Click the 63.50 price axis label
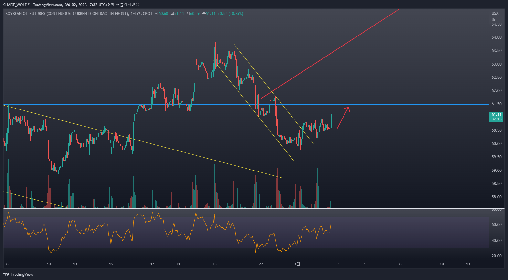Viewport: 508px width, 280px height. pos(496,51)
